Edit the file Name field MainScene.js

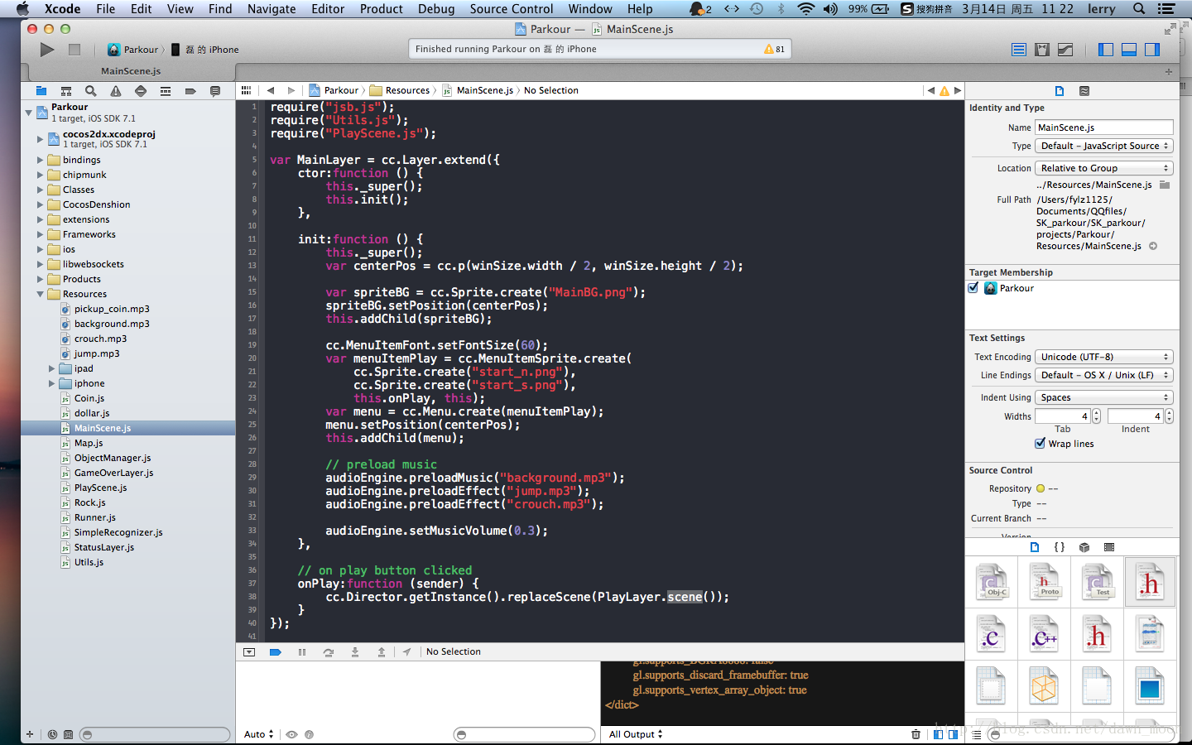coord(1104,127)
